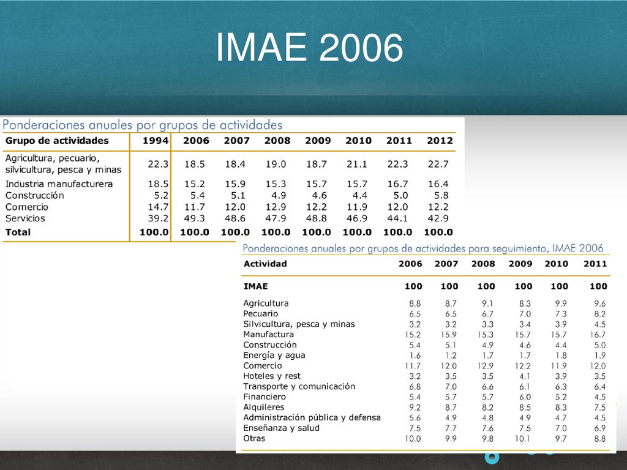Click the "Agricultura" row in second table
Image resolution: width=627 pixels, height=470 pixels.
coord(266,304)
